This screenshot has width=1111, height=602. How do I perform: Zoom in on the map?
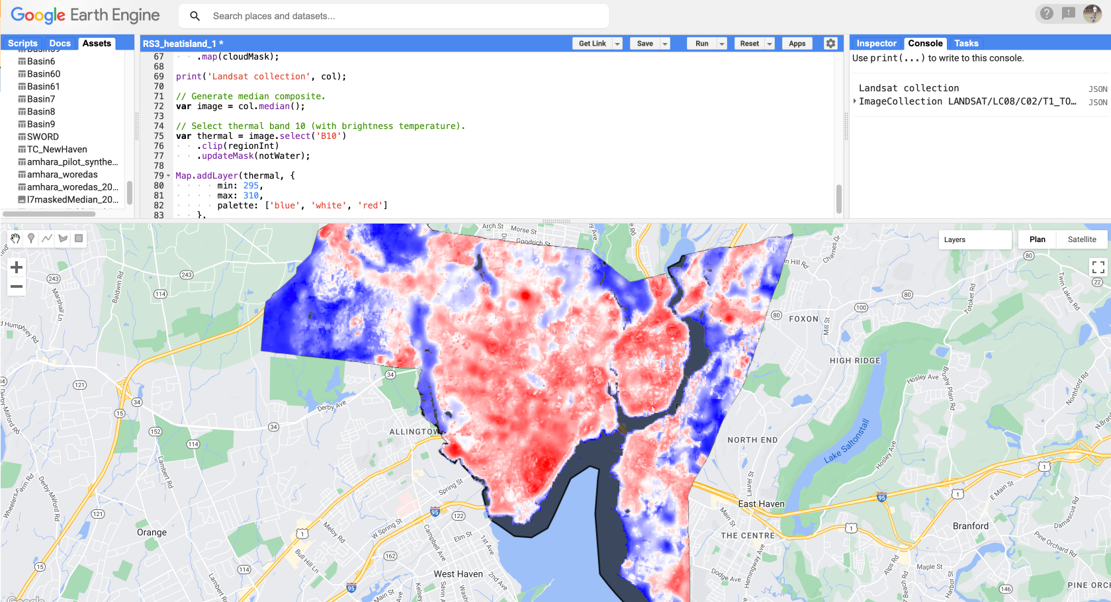click(16, 267)
